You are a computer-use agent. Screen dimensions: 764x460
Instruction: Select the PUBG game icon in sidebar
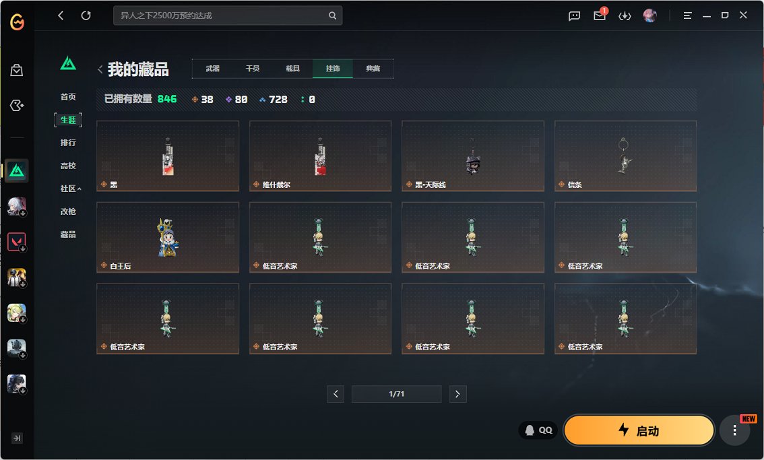click(x=17, y=277)
